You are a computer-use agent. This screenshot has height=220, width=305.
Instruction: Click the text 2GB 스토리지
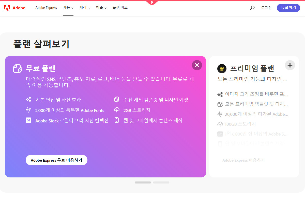(x=137, y=110)
